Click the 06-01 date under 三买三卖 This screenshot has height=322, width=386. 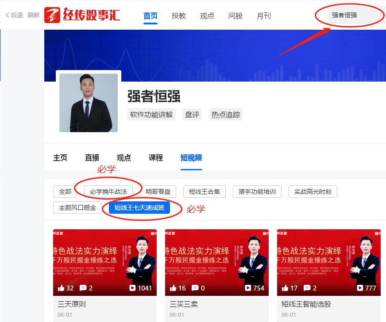[177, 315]
